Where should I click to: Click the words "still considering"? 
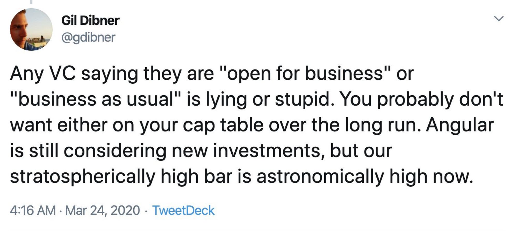pos(97,151)
